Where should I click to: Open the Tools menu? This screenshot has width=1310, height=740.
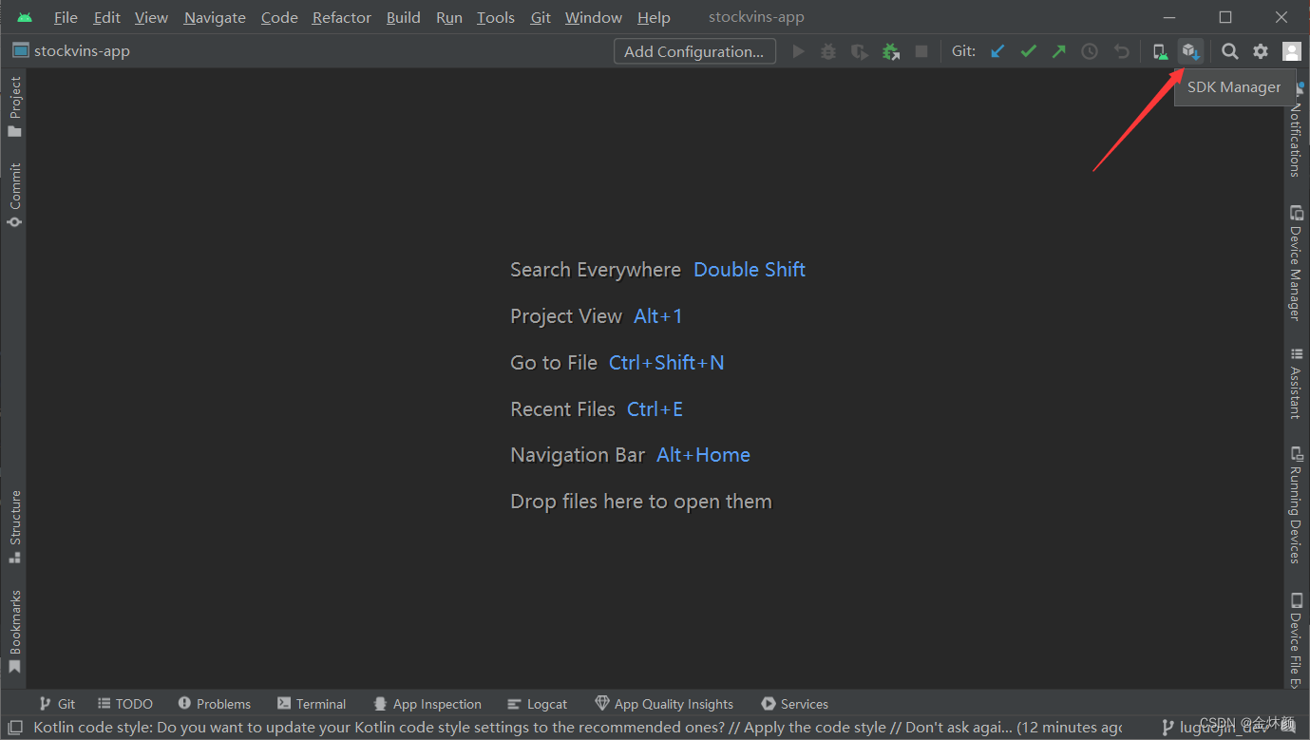click(496, 17)
